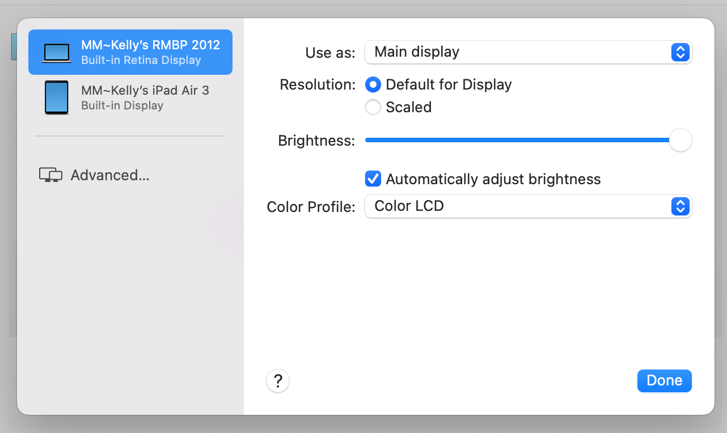Click the Resolution: label
Viewport: 727px width, 433px height.
click(318, 85)
